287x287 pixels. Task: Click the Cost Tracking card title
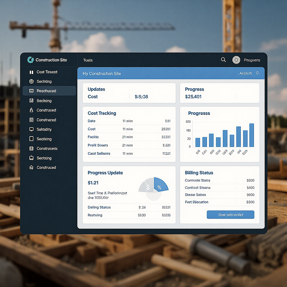[102, 113]
